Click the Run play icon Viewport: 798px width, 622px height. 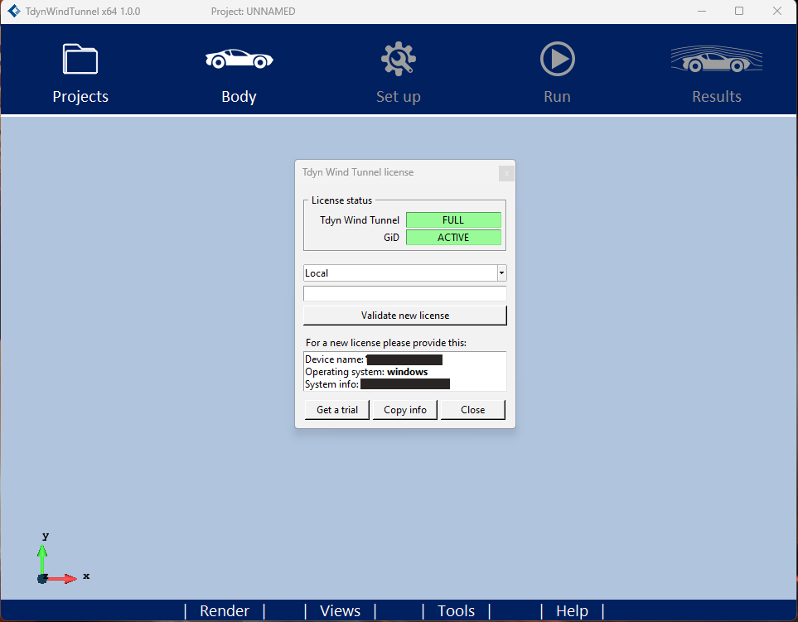pyautogui.click(x=558, y=59)
